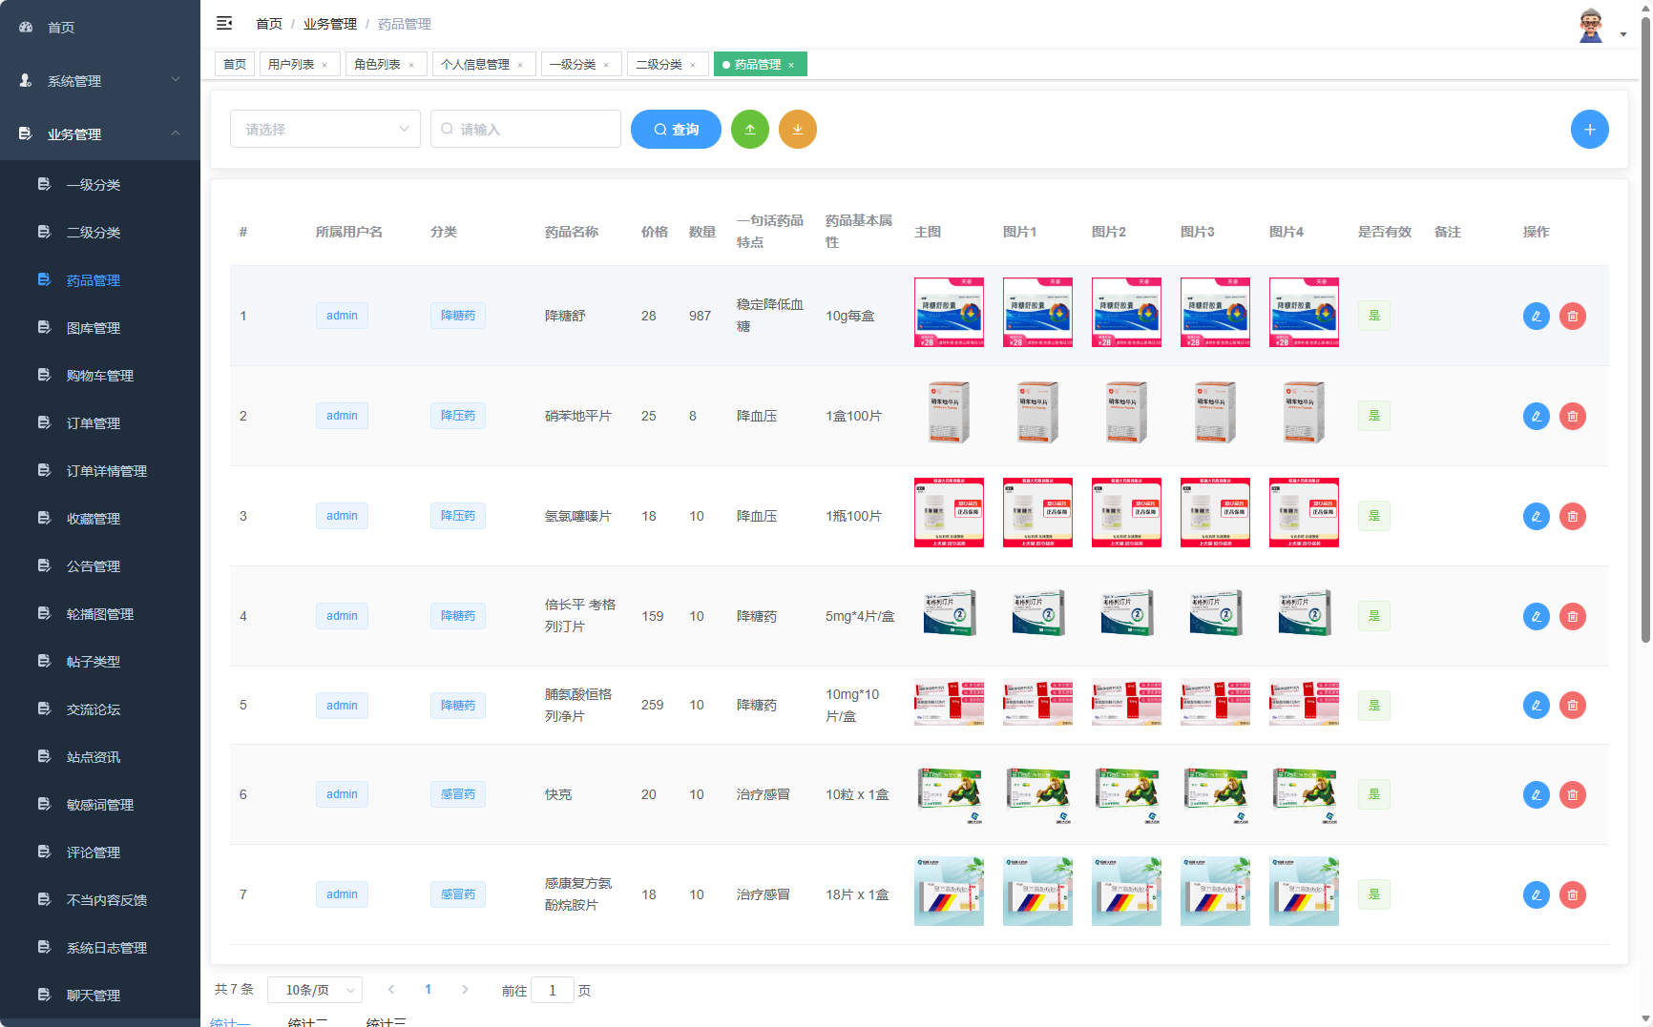Image resolution: width=1653 pixels, height=1027 pixels.
Task: Click the orange download icon button
Action: (797, 130)
